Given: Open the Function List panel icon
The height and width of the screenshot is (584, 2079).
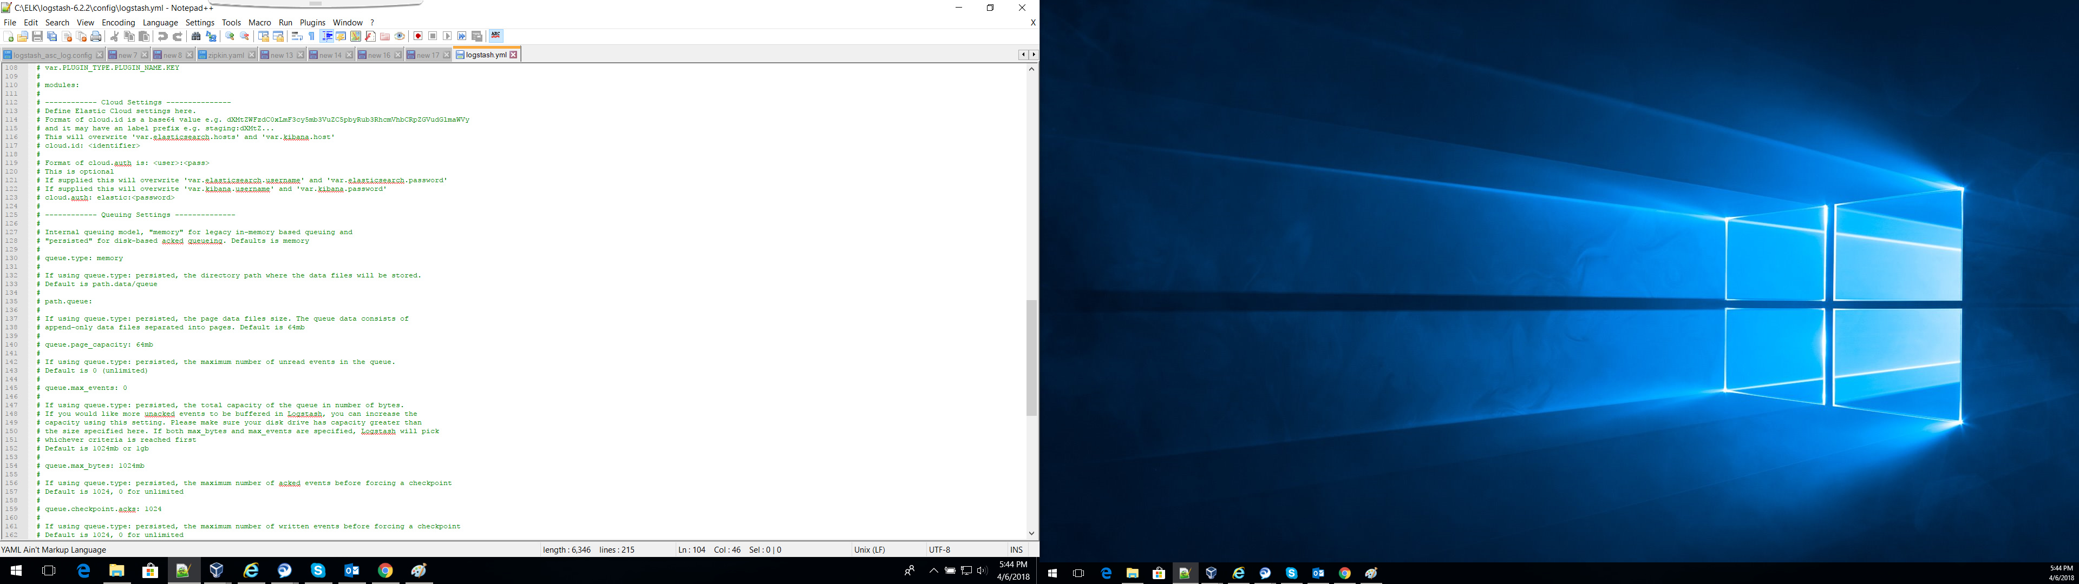Looking at the screenshot, I should 370,36.
